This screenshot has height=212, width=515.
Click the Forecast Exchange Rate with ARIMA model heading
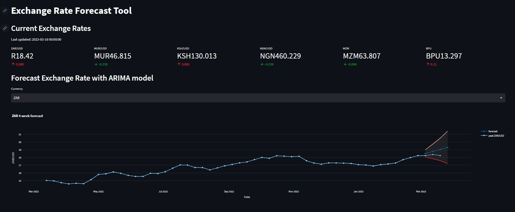[82, 78]
